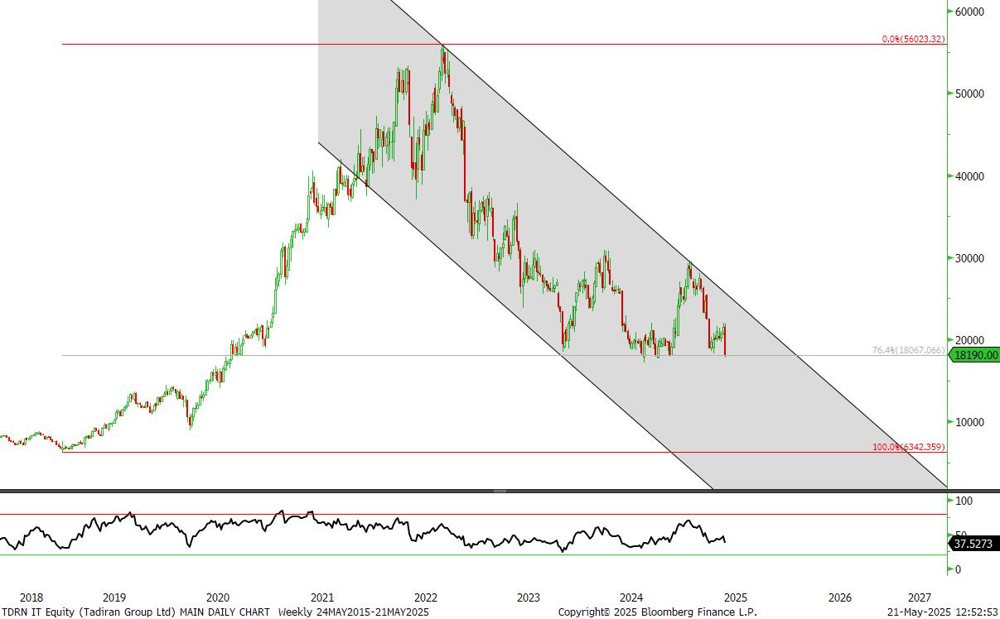Click the 2018 year axis label
Viewport: 1000px width, 619px height.
(x=31, y=597)
